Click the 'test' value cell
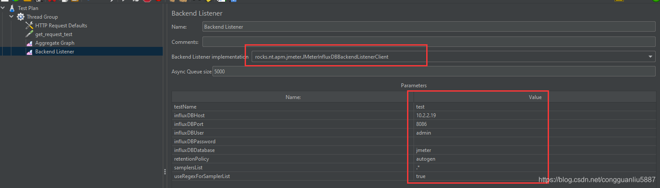Image resolution: width=660 pixels, height=188 pixels. (535, 107)
